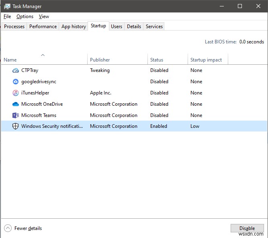The image size is (268, 238).
Task: Open the Options menu
Action: click(25, 16)
